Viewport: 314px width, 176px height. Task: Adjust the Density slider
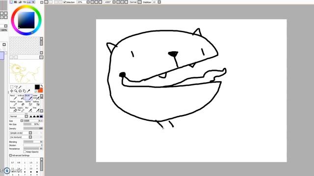[x=33, y=128]
